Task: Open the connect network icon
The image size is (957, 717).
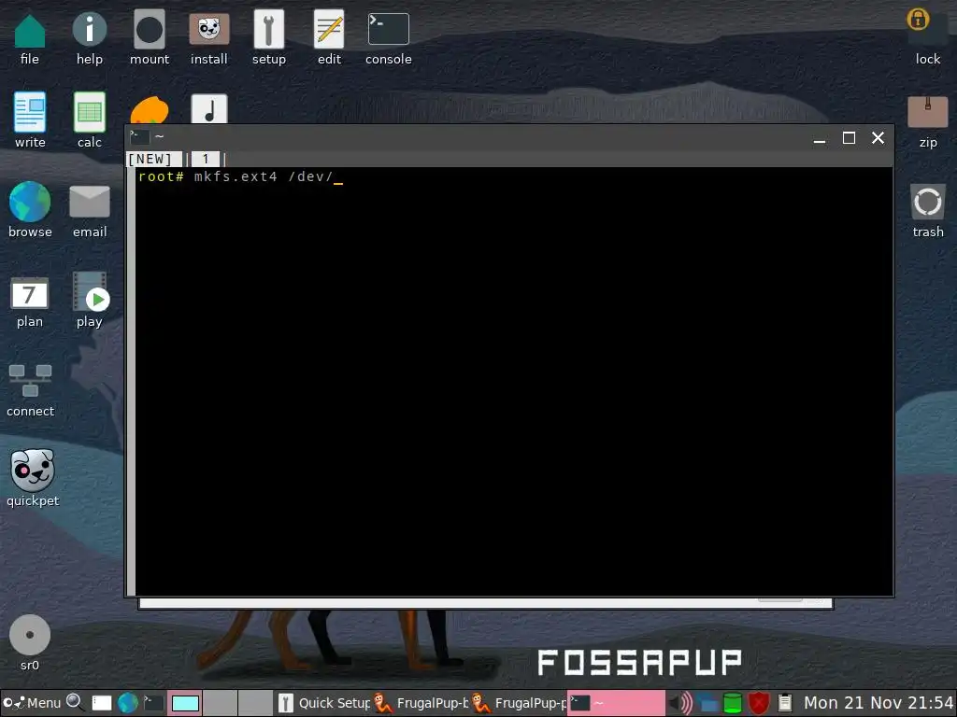Action: pos(30,381)
